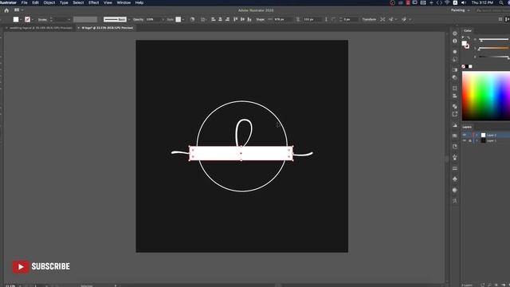The image size is (510, 287).
Task: Click the white swatch beside black
Action: (x=470, y=66)
